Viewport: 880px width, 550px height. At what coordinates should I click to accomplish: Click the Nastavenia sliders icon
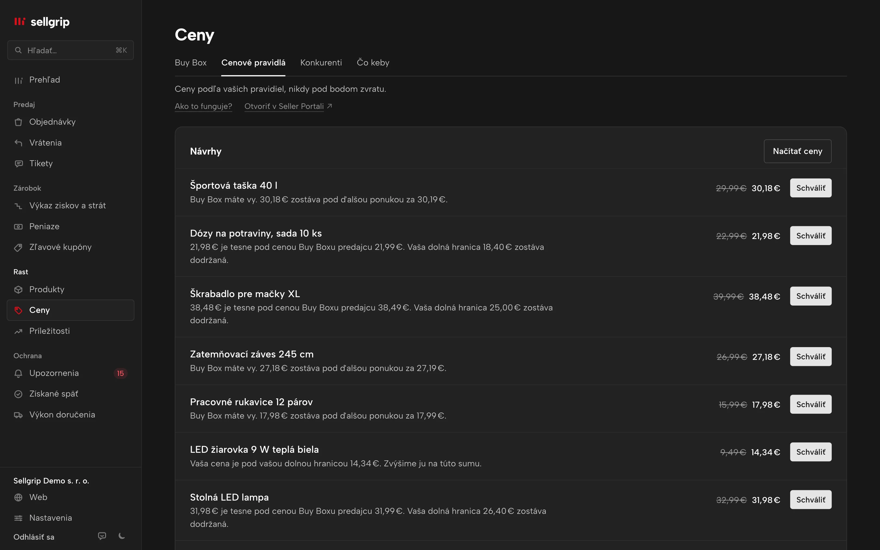18,518
